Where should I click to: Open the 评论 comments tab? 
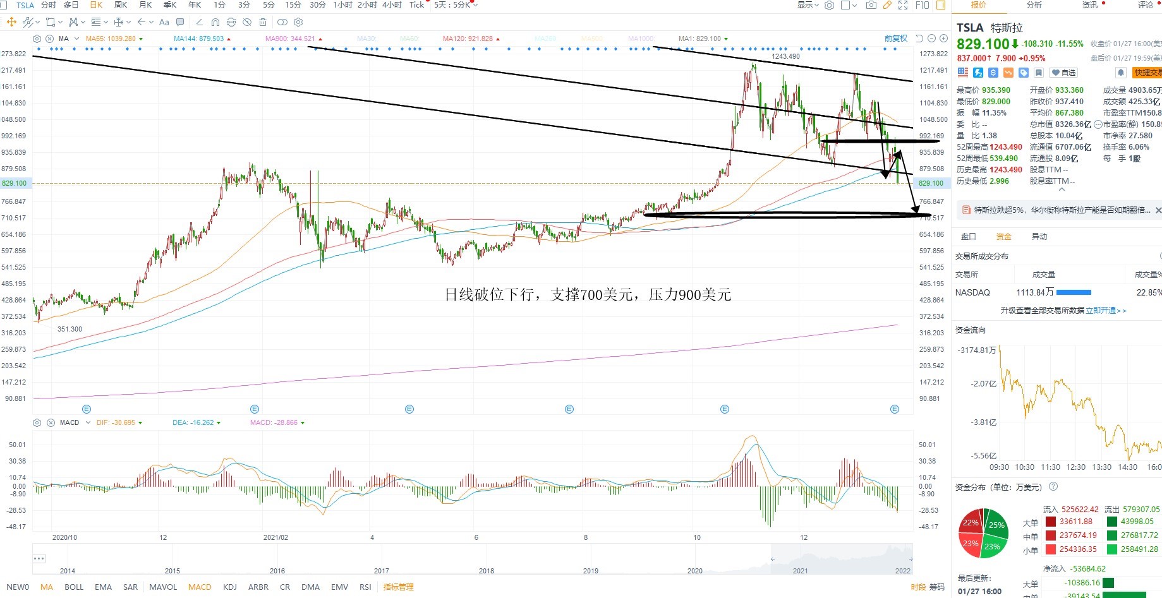1145,5
